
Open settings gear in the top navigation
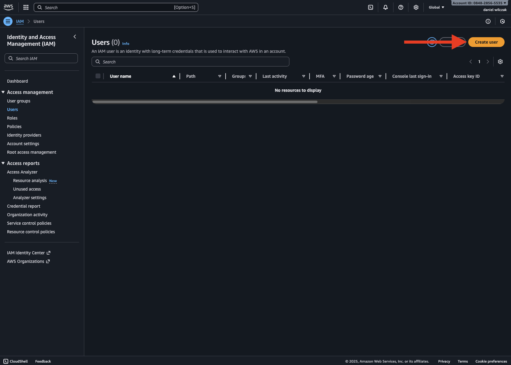pyautogui.click(x=416, y=7)
